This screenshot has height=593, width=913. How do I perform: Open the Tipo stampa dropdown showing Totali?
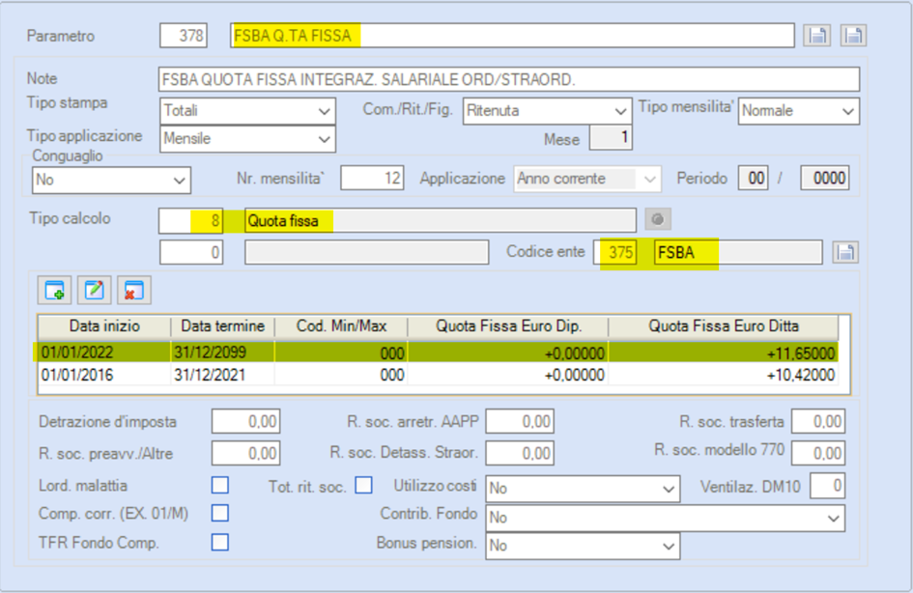[x=247, y=110]
